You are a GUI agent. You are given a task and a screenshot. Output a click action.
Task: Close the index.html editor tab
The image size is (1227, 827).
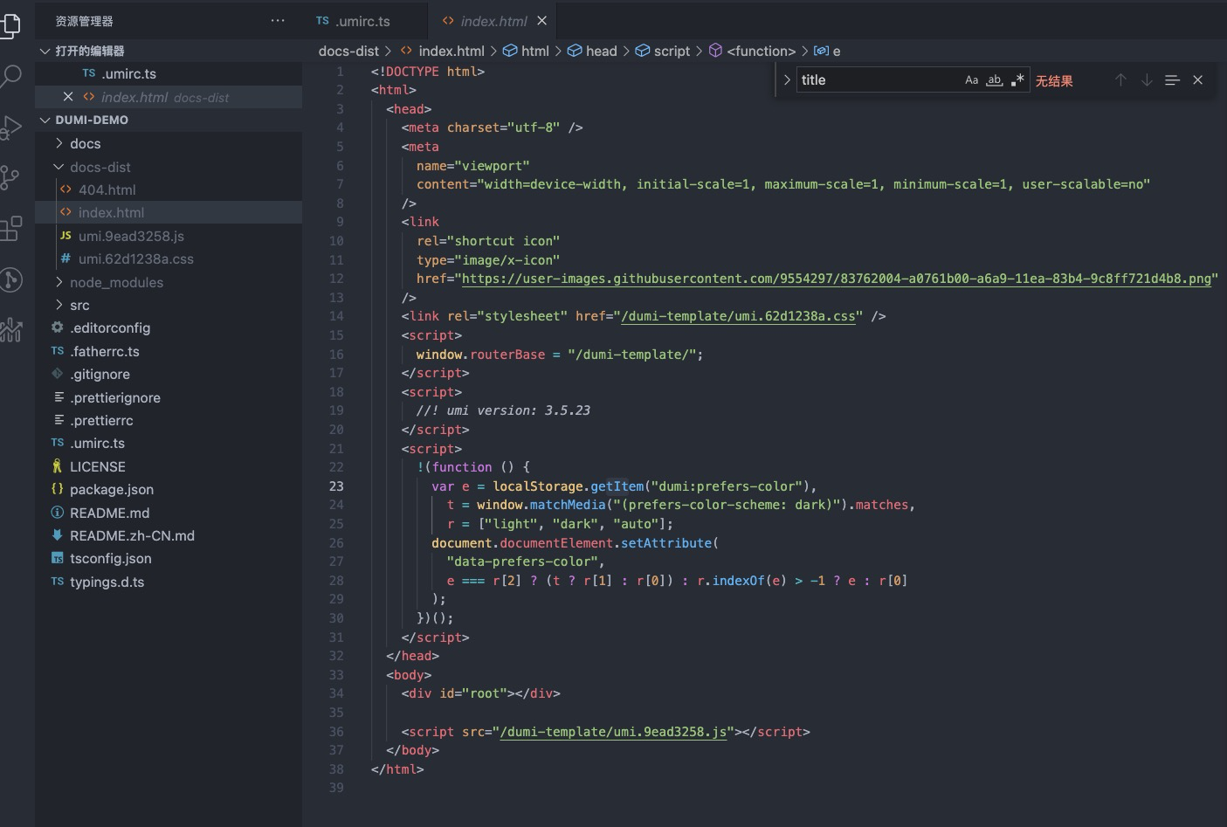click(541, 21)
